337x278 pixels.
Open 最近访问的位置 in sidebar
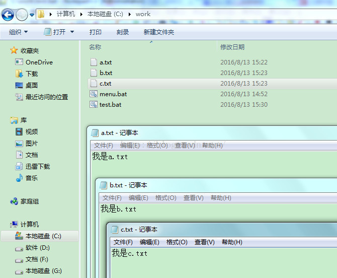click(41, 97)
